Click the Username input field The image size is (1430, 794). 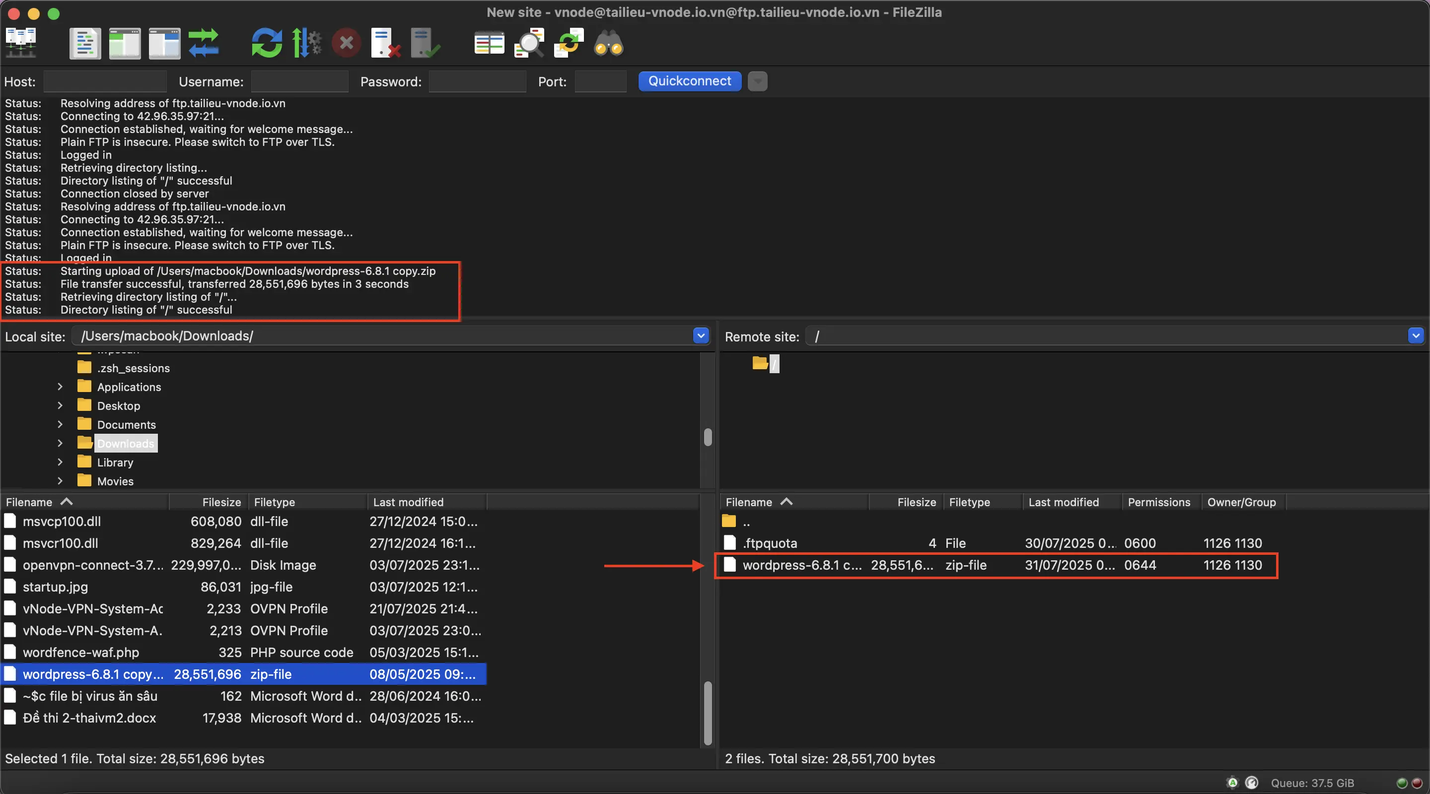tap(300, 81)
